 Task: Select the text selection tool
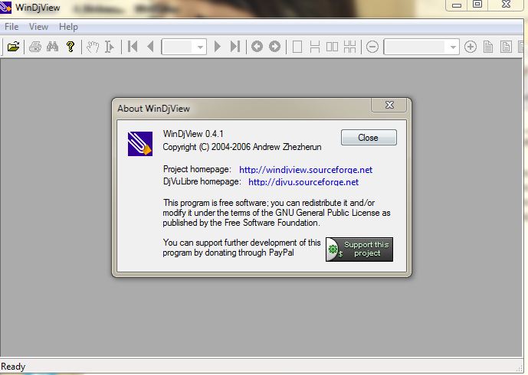pos(110,47)
